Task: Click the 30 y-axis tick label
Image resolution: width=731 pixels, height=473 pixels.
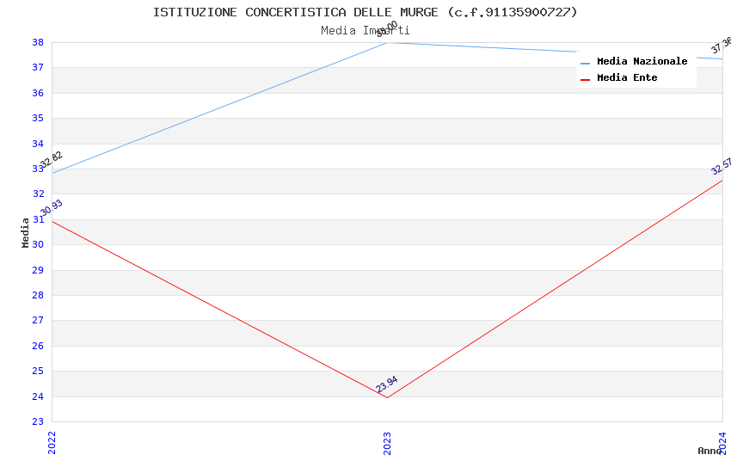Action: click(38, 244)
